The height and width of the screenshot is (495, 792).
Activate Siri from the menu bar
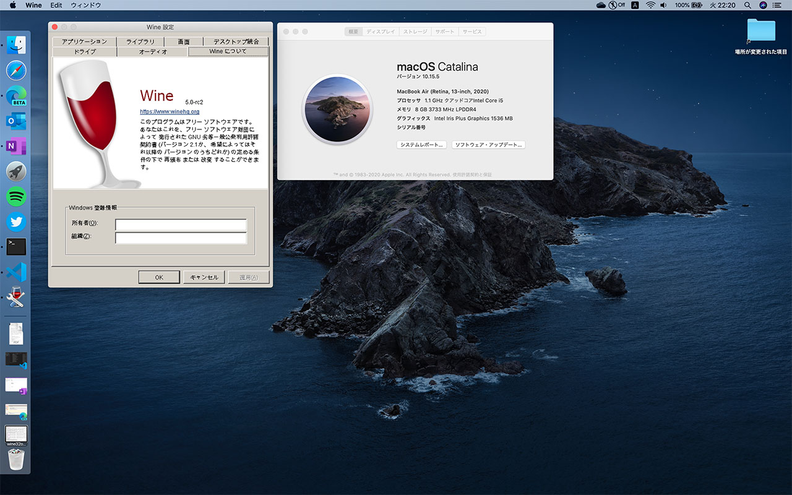tap(763, 5)
